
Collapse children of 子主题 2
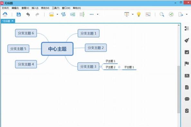[x=119, y=67]
